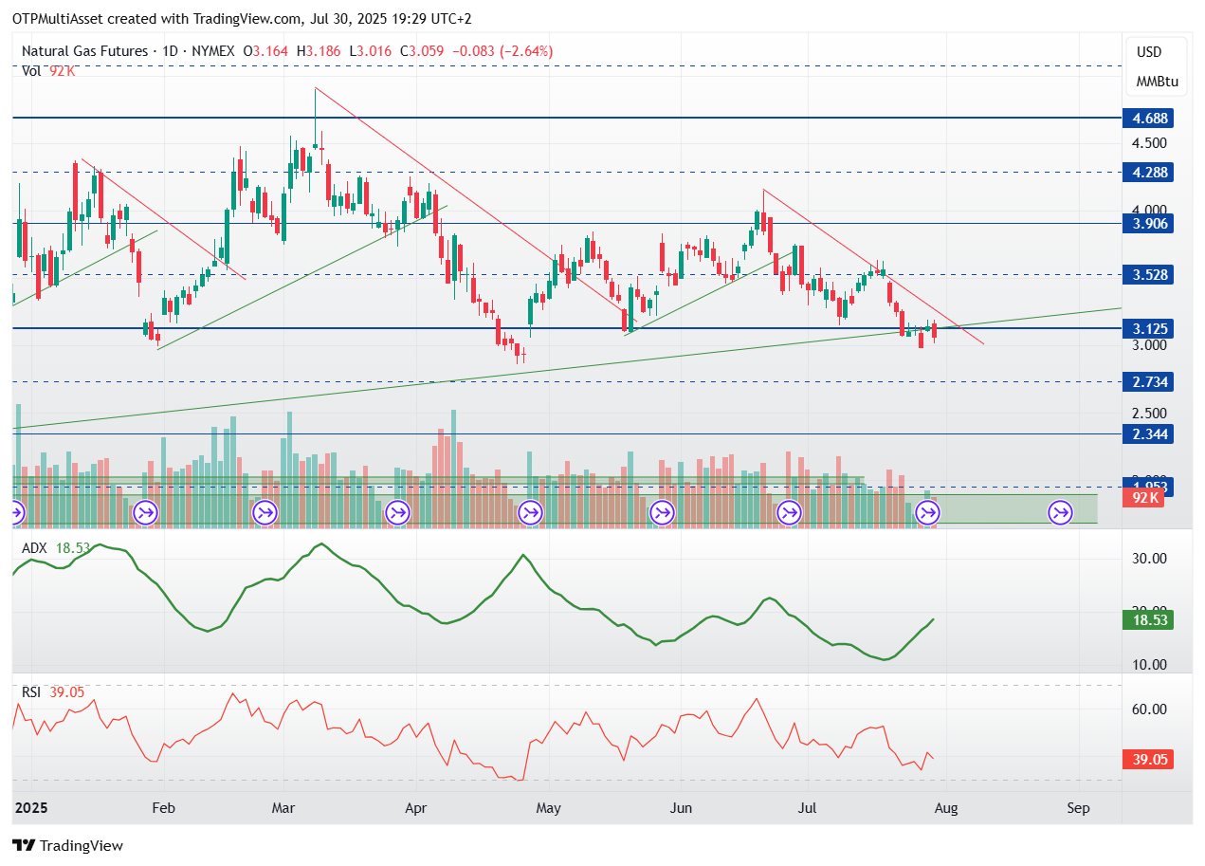Open the rollover marker just before Jun
The image size is (1205, 866).
coord(661,513)
